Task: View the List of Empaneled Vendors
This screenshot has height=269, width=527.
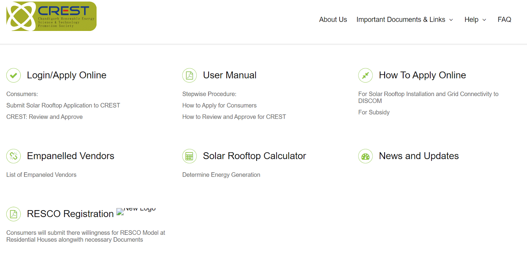Action: click(42, 175)
